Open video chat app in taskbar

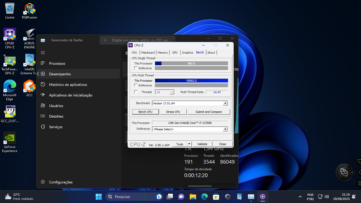181,197
